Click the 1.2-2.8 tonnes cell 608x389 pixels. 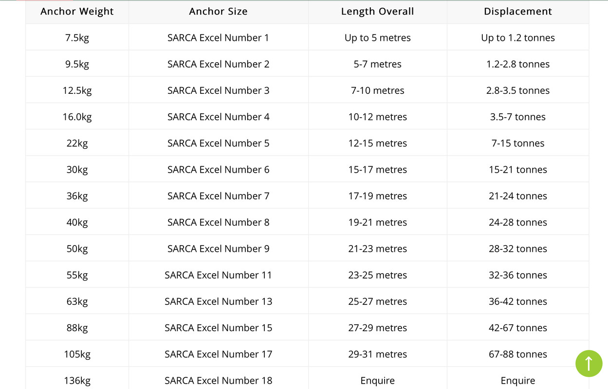[518, 64]
